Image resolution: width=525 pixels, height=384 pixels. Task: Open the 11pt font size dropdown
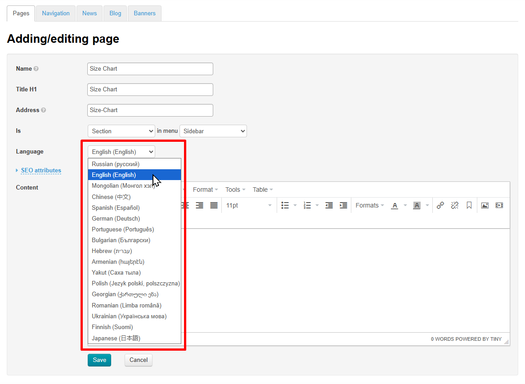pos(249,205)
